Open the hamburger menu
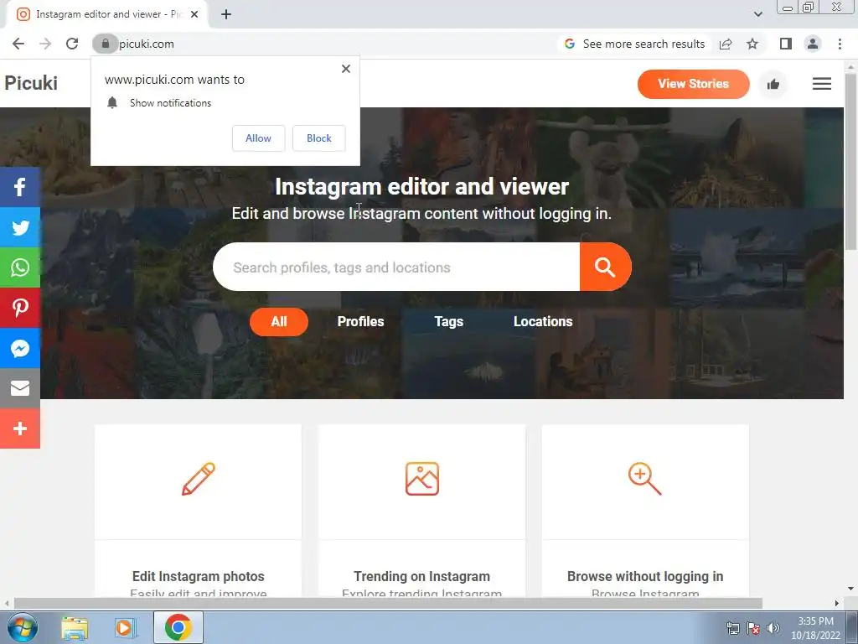This screenshot has width=858, height=644. [x=821, y=84]
